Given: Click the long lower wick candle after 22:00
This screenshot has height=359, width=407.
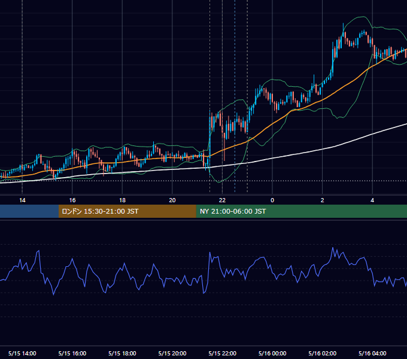Looking at the screenshot, I should click(x=224, y=148).
